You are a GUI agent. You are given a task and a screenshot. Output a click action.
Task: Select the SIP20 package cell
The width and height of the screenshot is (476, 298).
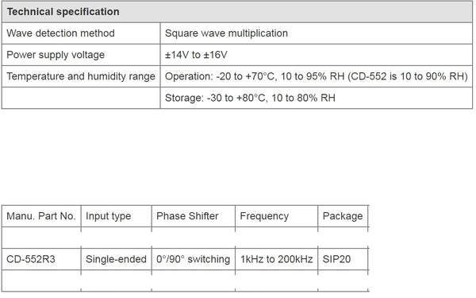[336, 259]
